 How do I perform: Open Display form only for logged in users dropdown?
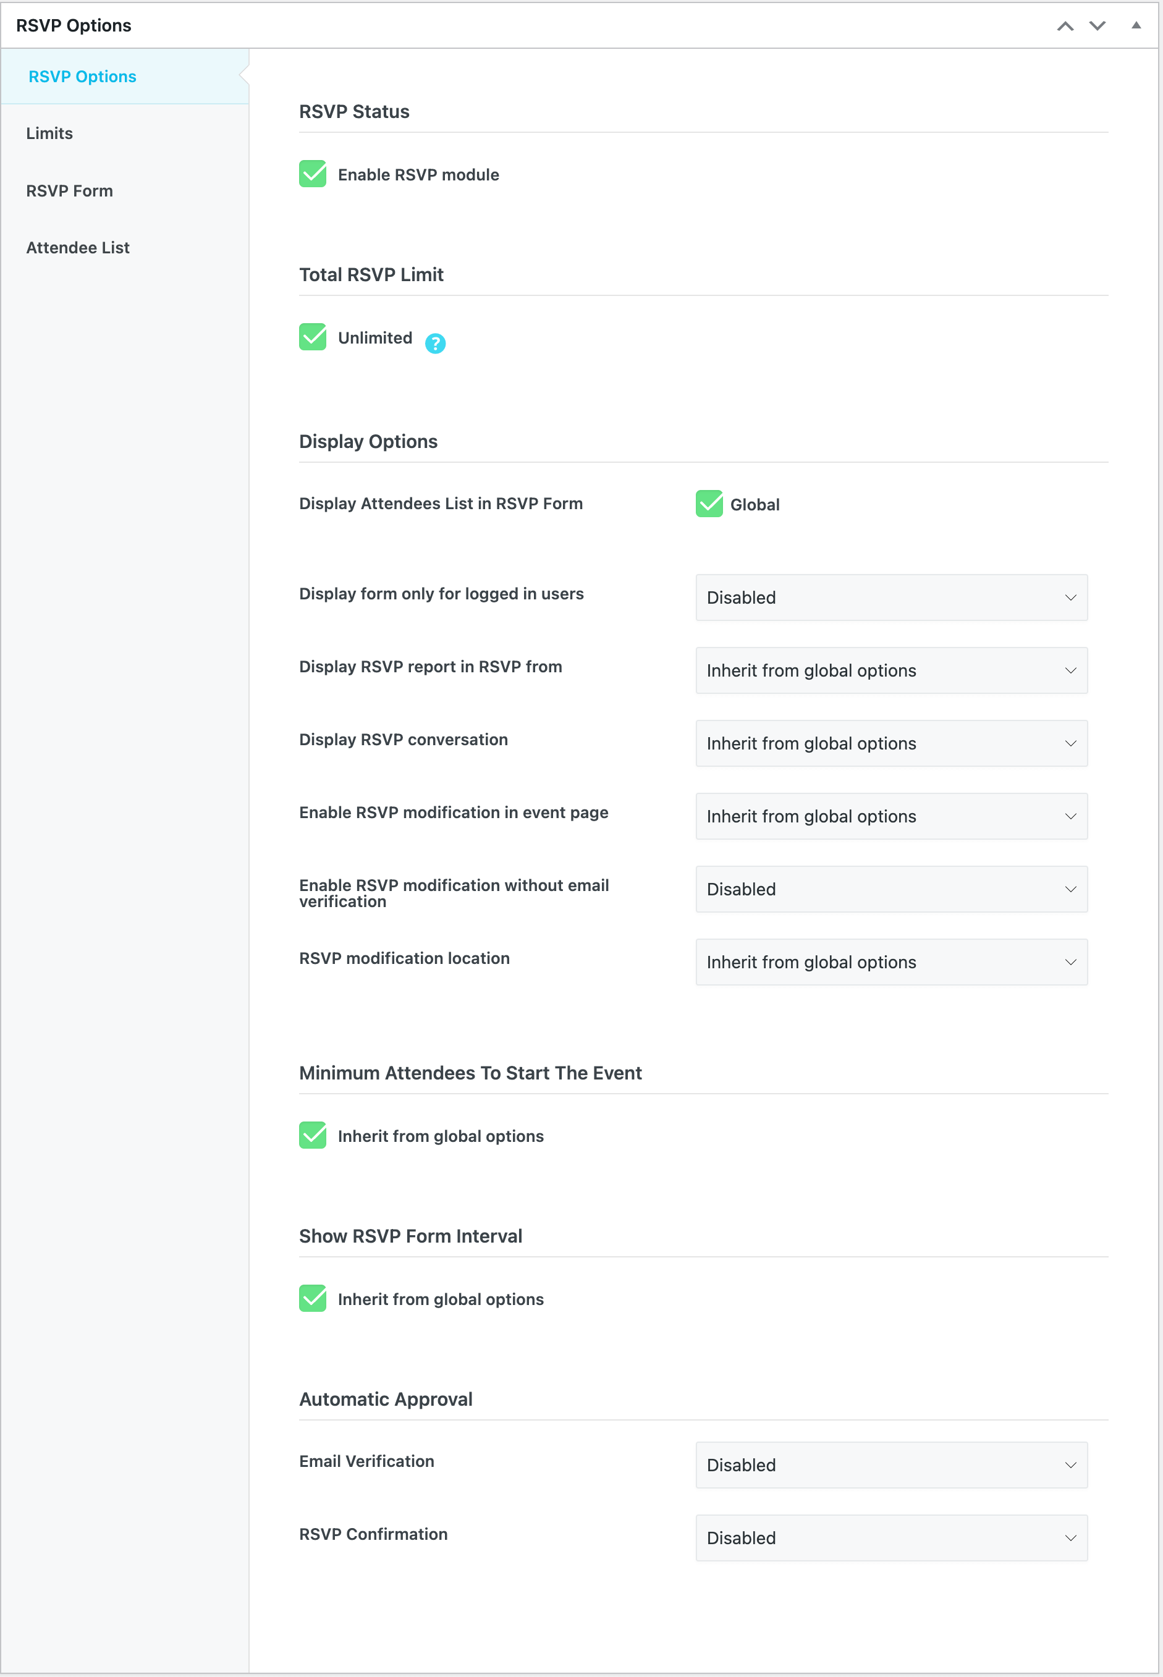[890, 598]
